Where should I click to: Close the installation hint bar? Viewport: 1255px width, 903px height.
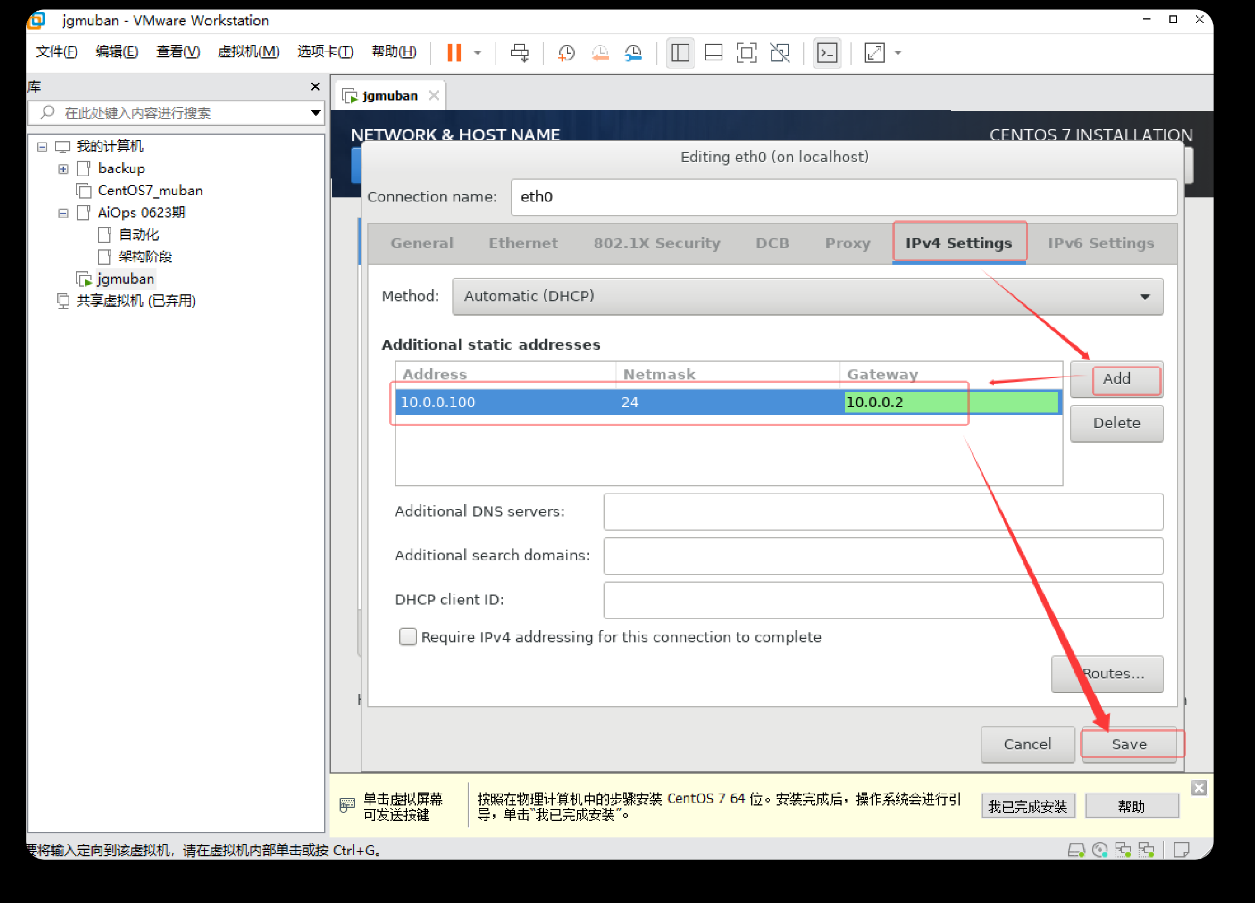pyautogui.click(x=1199, y=788)
